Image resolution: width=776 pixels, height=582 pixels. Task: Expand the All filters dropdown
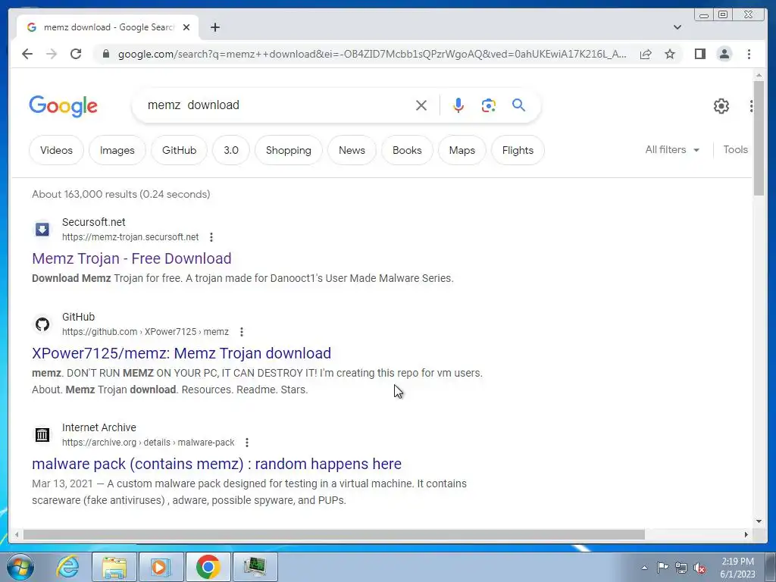click(x=672, y=149)
